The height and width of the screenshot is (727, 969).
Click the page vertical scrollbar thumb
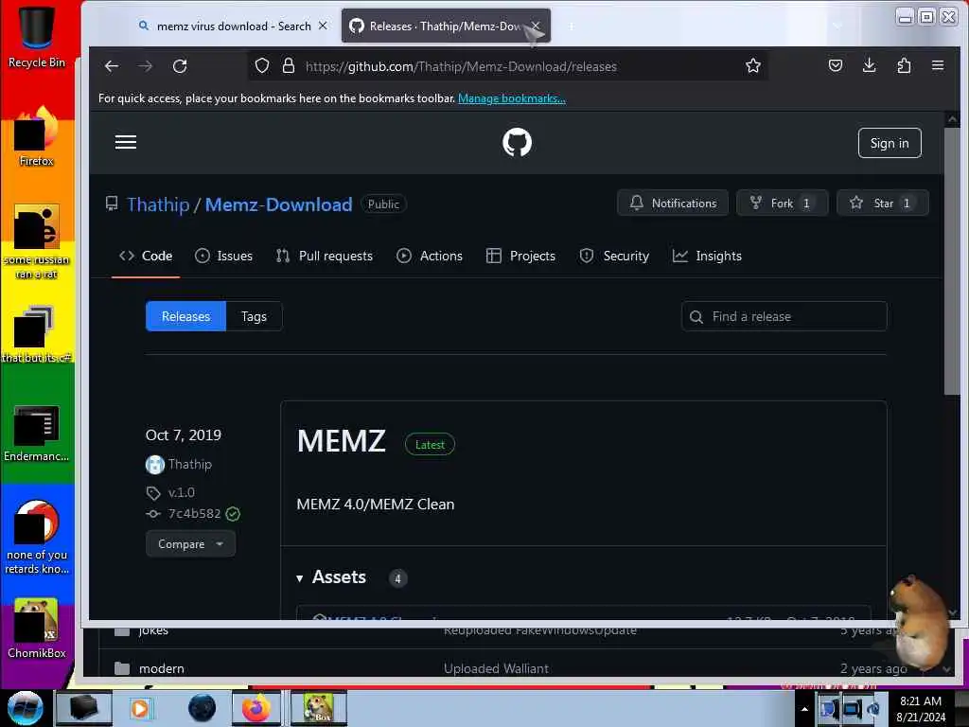tap(952, 260)
